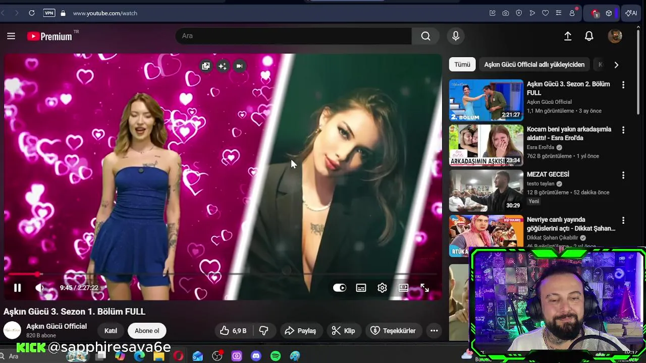Click the search magnifier button
The width and height of the screenshot is (646, 363).
425,36
